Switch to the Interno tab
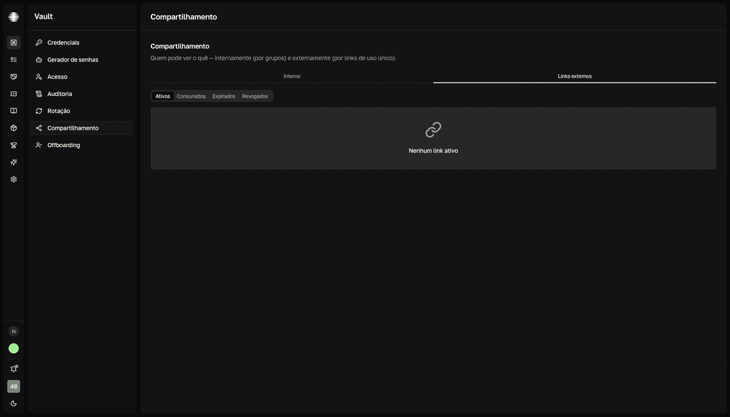The width and height of the screenshot is (730, 417). (x=292, y=76)
